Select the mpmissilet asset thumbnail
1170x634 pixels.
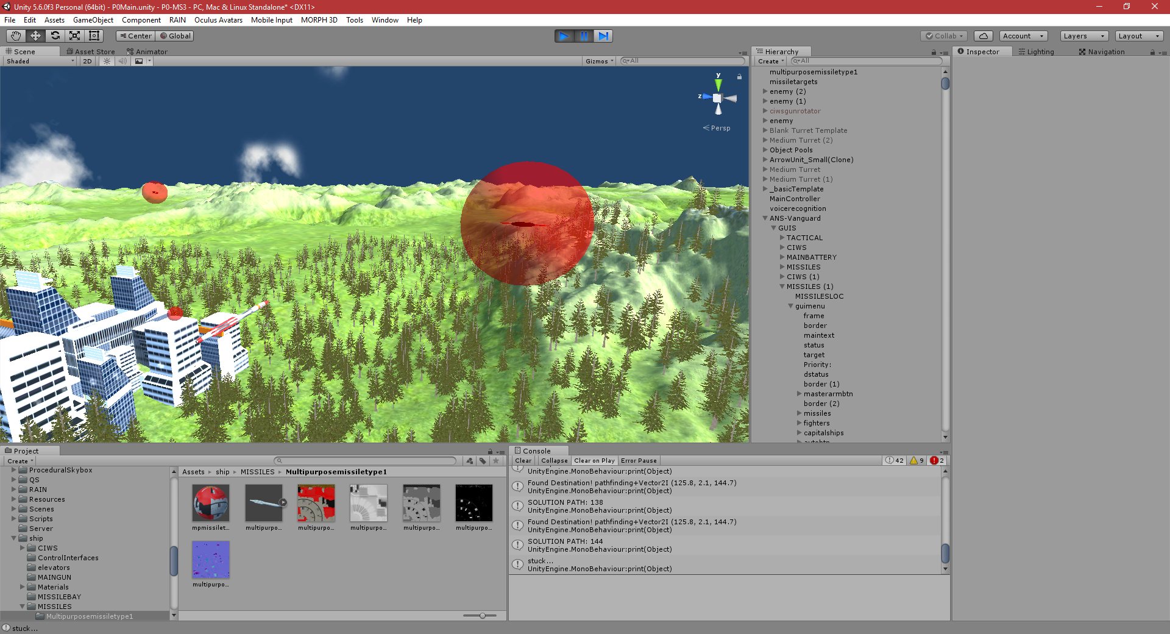coord(210,503)
